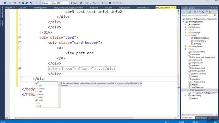Expand the bin folder
Viewport: 219px width, 123px height.
click(x=186, y=30)
